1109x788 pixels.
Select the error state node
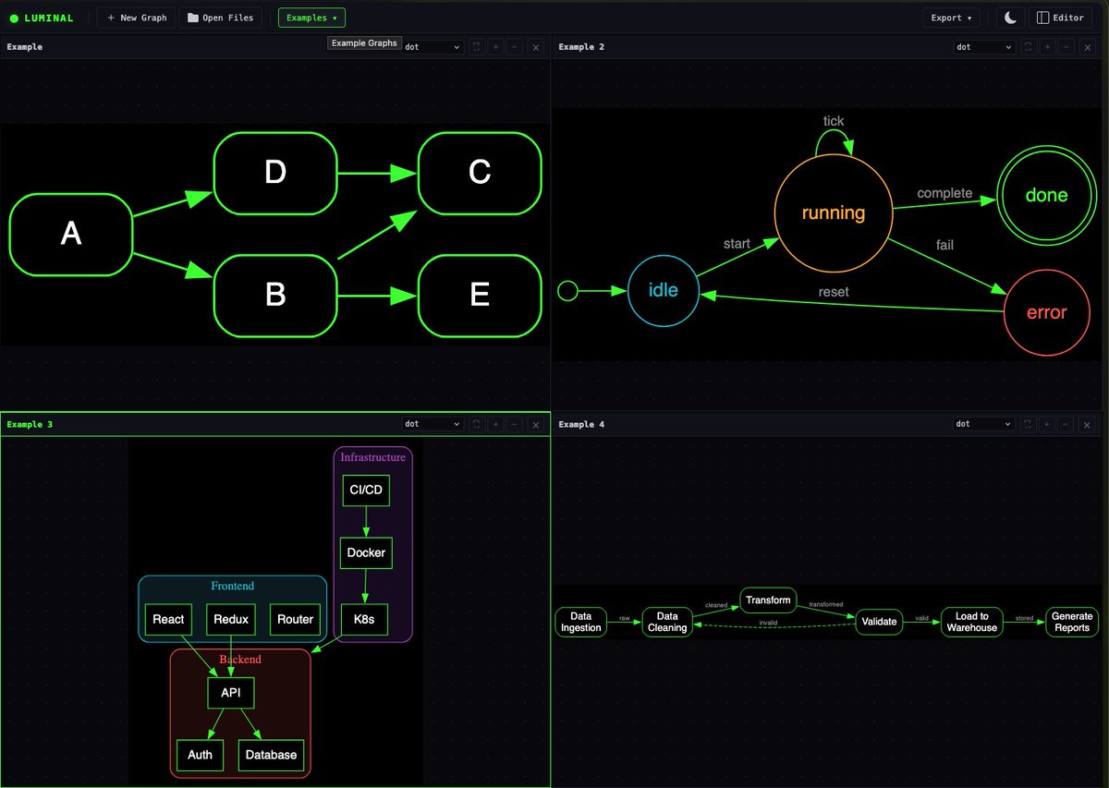[1046, 312]
